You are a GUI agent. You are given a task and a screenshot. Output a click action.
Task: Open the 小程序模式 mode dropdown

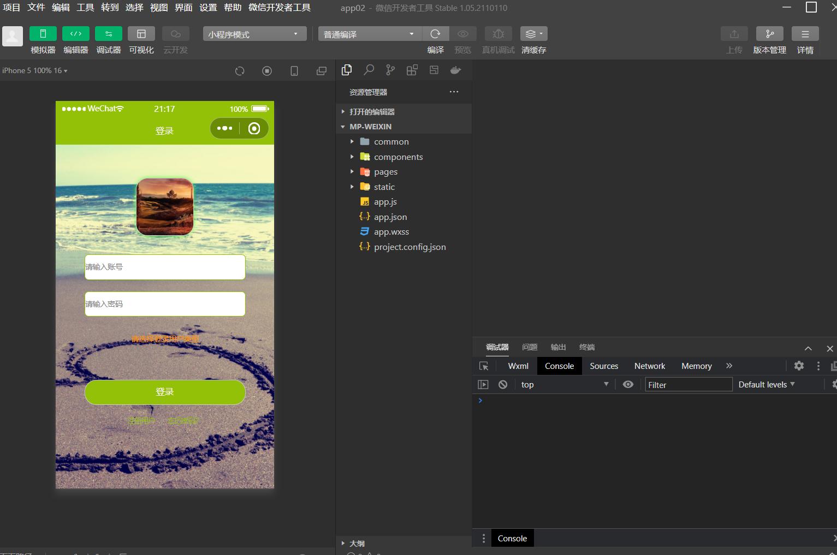click(x=254, y=34)
